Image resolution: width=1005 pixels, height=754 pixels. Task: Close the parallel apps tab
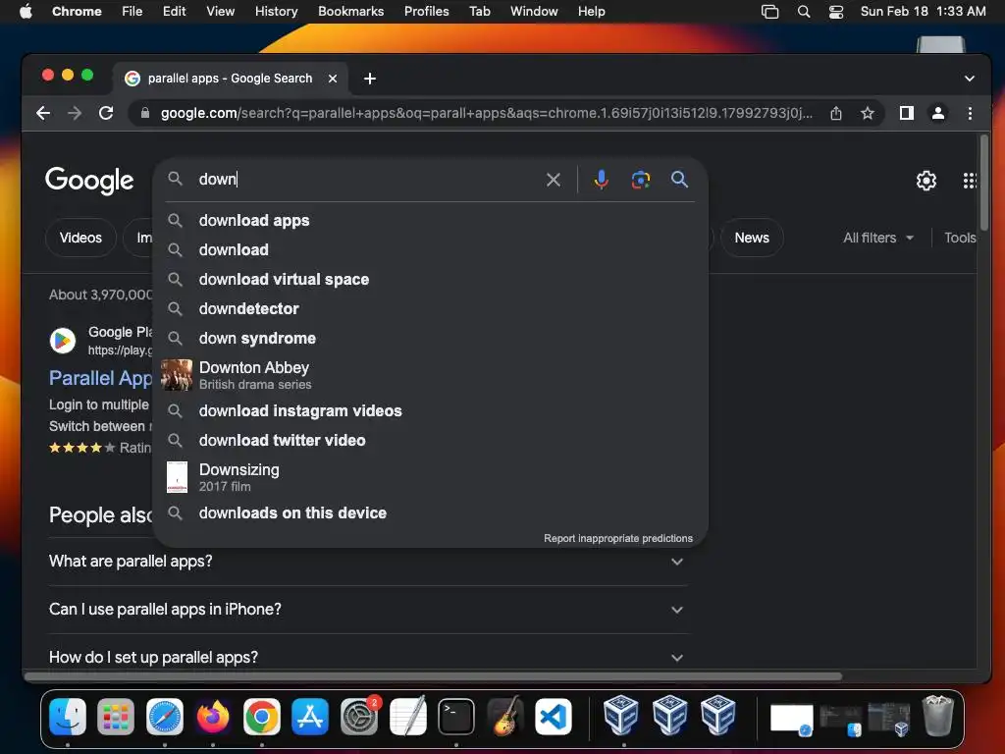pos(333,79)
